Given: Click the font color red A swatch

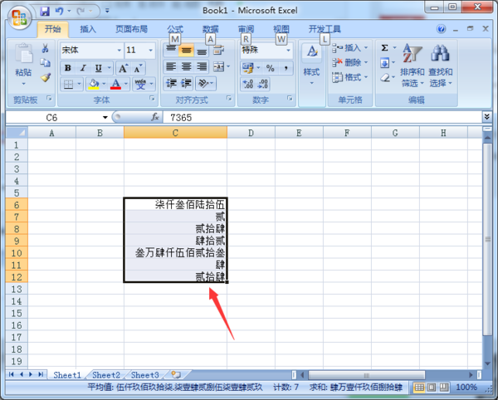Looking at the screenshot, I should pos(115,84).
